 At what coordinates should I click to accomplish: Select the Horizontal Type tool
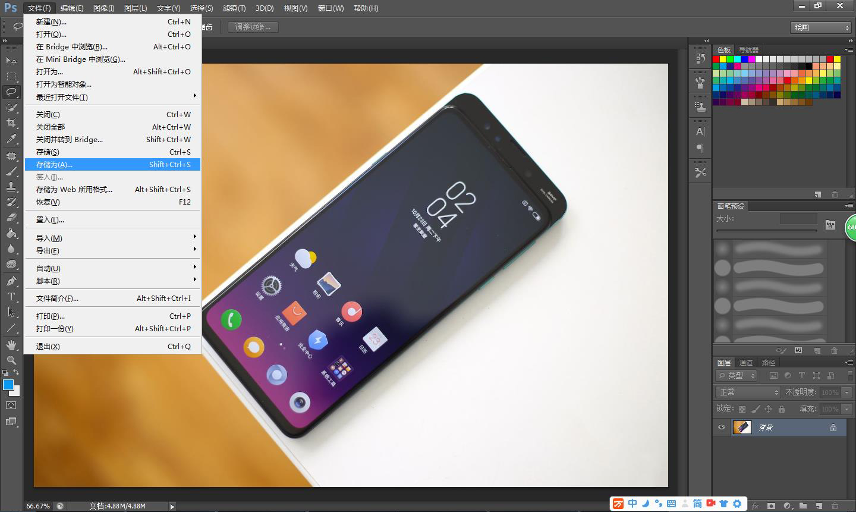11,296
